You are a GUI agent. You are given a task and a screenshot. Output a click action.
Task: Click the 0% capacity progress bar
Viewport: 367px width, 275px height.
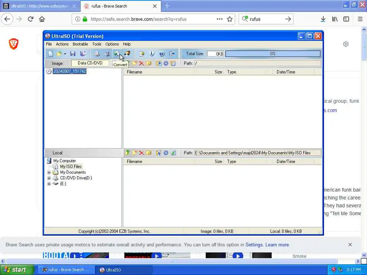click(273, 54)
